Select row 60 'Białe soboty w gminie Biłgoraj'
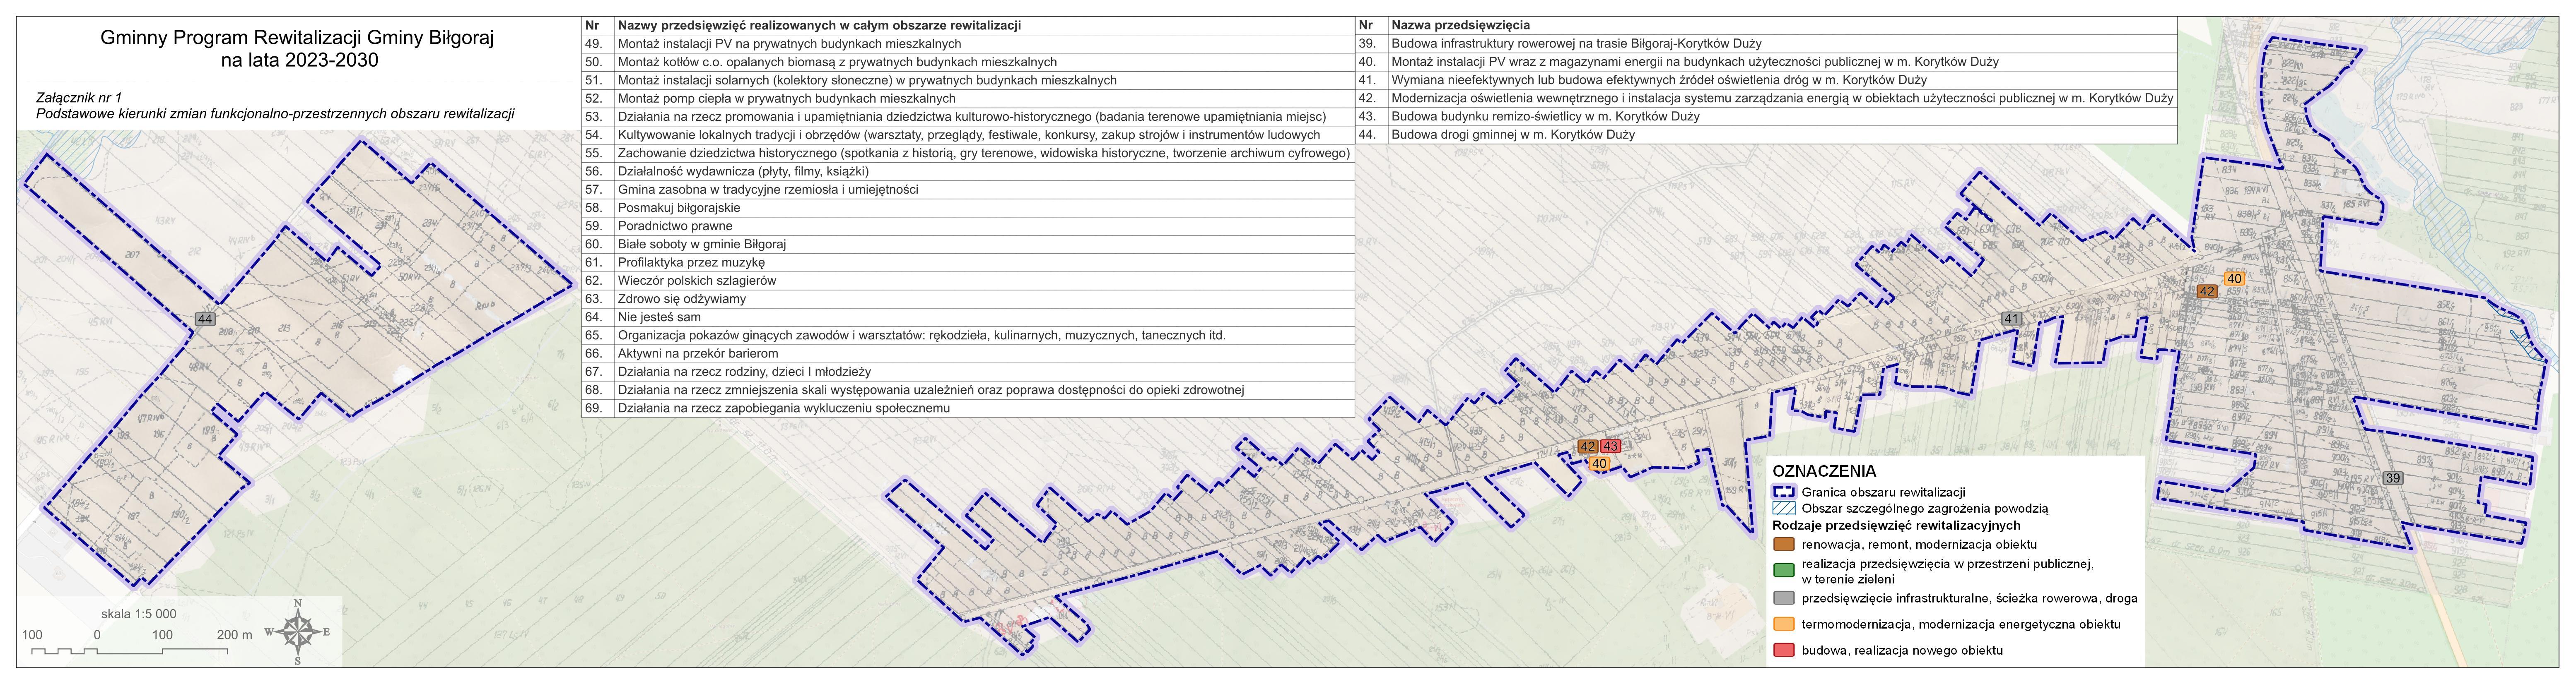Viewport: 2576px width, 684px height. coord(968,245)
